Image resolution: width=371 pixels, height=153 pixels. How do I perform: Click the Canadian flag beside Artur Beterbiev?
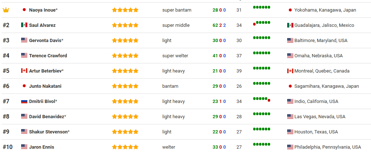click(x=24, y=71)
